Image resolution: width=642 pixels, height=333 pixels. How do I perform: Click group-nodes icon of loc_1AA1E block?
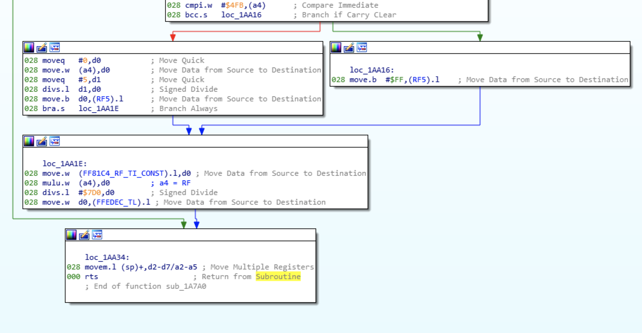pos(55,141)
